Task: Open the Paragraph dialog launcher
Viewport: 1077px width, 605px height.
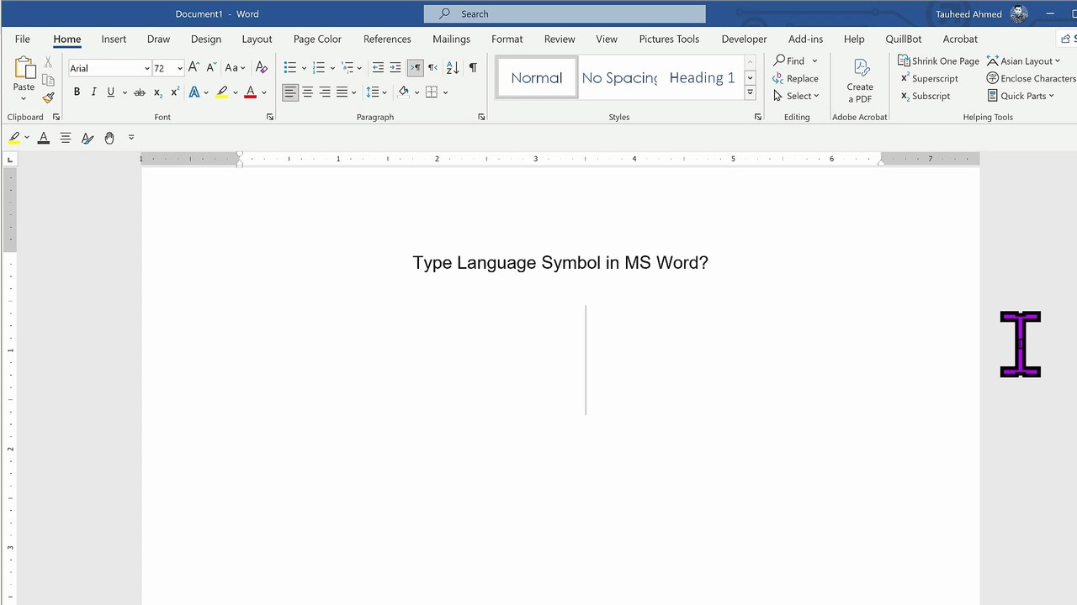Action: click(481, 117)
